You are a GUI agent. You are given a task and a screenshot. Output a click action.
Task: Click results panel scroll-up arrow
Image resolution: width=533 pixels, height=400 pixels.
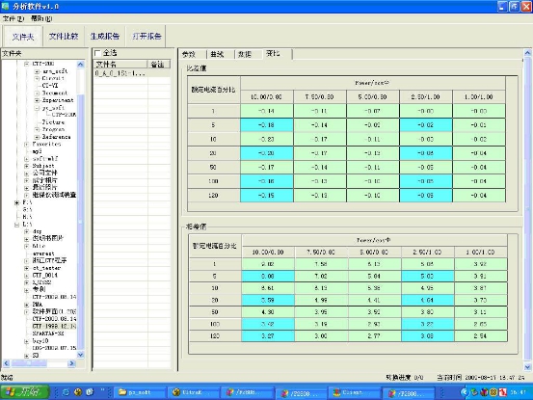pos(527,53)
